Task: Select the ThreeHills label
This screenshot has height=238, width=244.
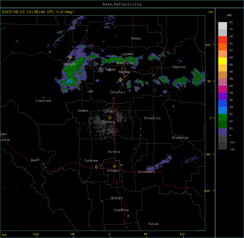Action: click(152, 118)
